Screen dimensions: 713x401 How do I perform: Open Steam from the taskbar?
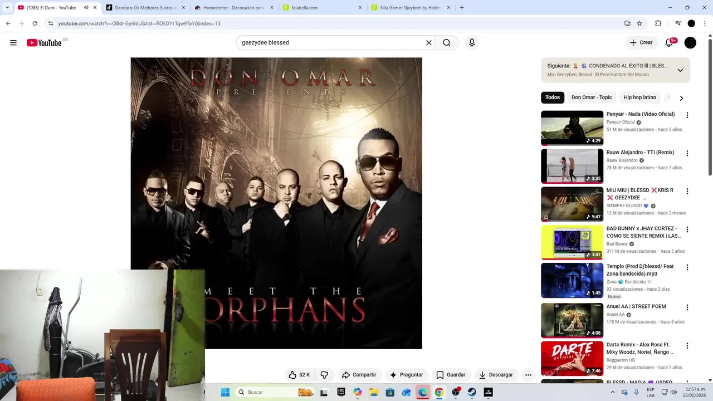click(472, 392)
